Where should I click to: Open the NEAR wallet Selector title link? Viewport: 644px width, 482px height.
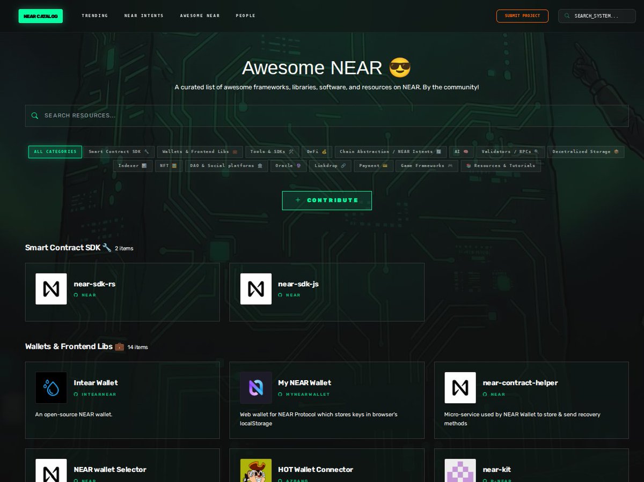click(x=110, y=470)
